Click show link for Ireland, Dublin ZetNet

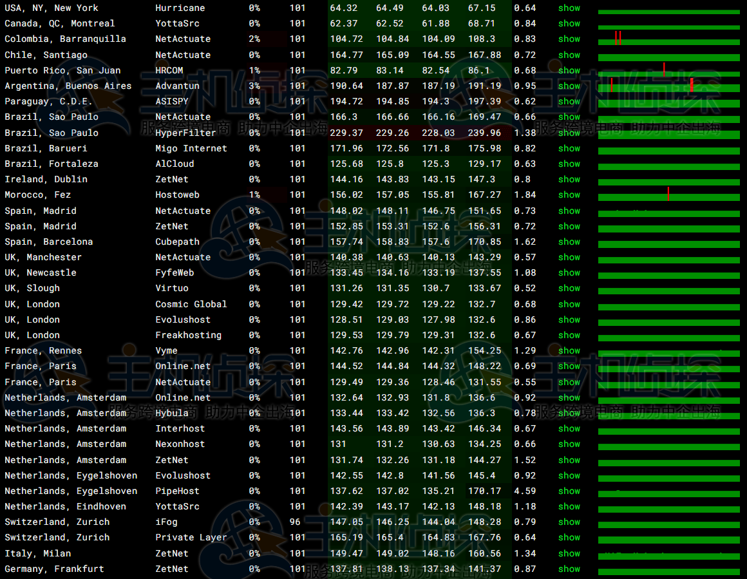coord(569,179)
